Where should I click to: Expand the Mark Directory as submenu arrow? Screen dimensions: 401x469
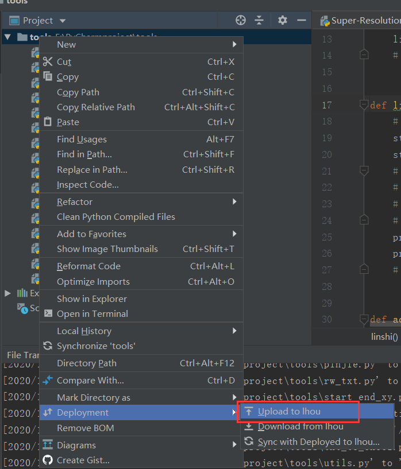point(234,397)
